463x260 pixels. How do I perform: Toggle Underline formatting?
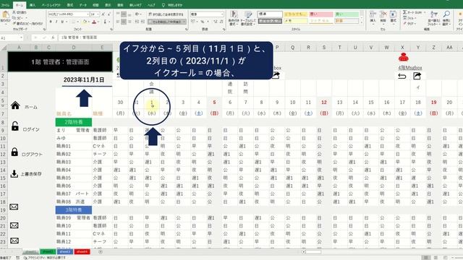tap(62, 22)
